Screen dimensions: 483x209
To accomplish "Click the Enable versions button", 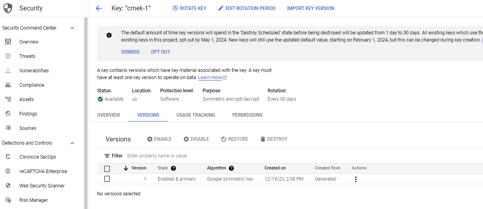I will coord(159,139).
